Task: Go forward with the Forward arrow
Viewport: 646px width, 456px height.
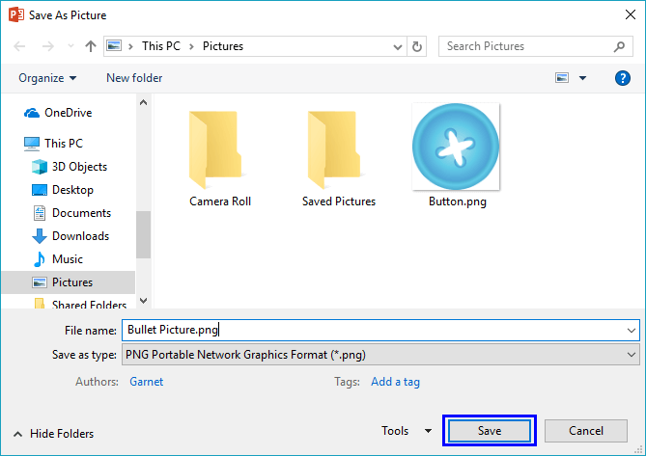Action: (x=47, y=46)
